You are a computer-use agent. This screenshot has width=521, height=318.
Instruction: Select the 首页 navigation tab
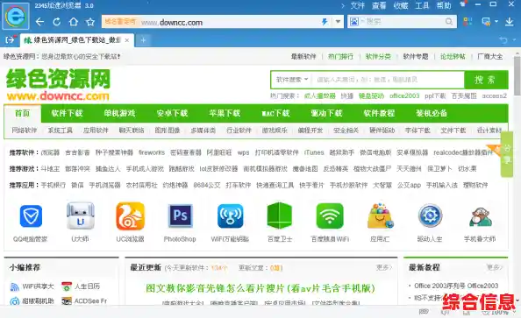point(23,113)
